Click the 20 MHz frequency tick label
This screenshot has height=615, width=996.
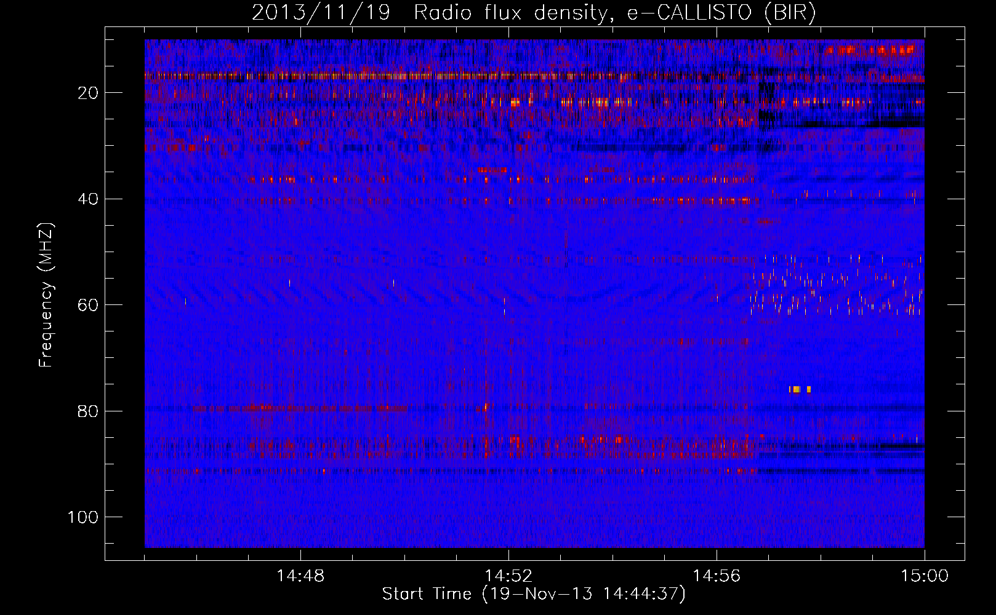[88, 93]
